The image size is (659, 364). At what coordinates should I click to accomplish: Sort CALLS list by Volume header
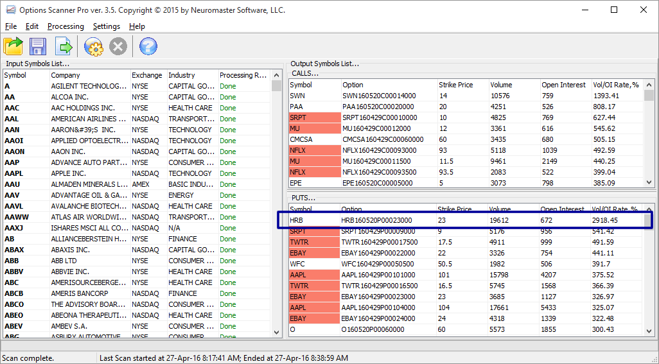514,85
